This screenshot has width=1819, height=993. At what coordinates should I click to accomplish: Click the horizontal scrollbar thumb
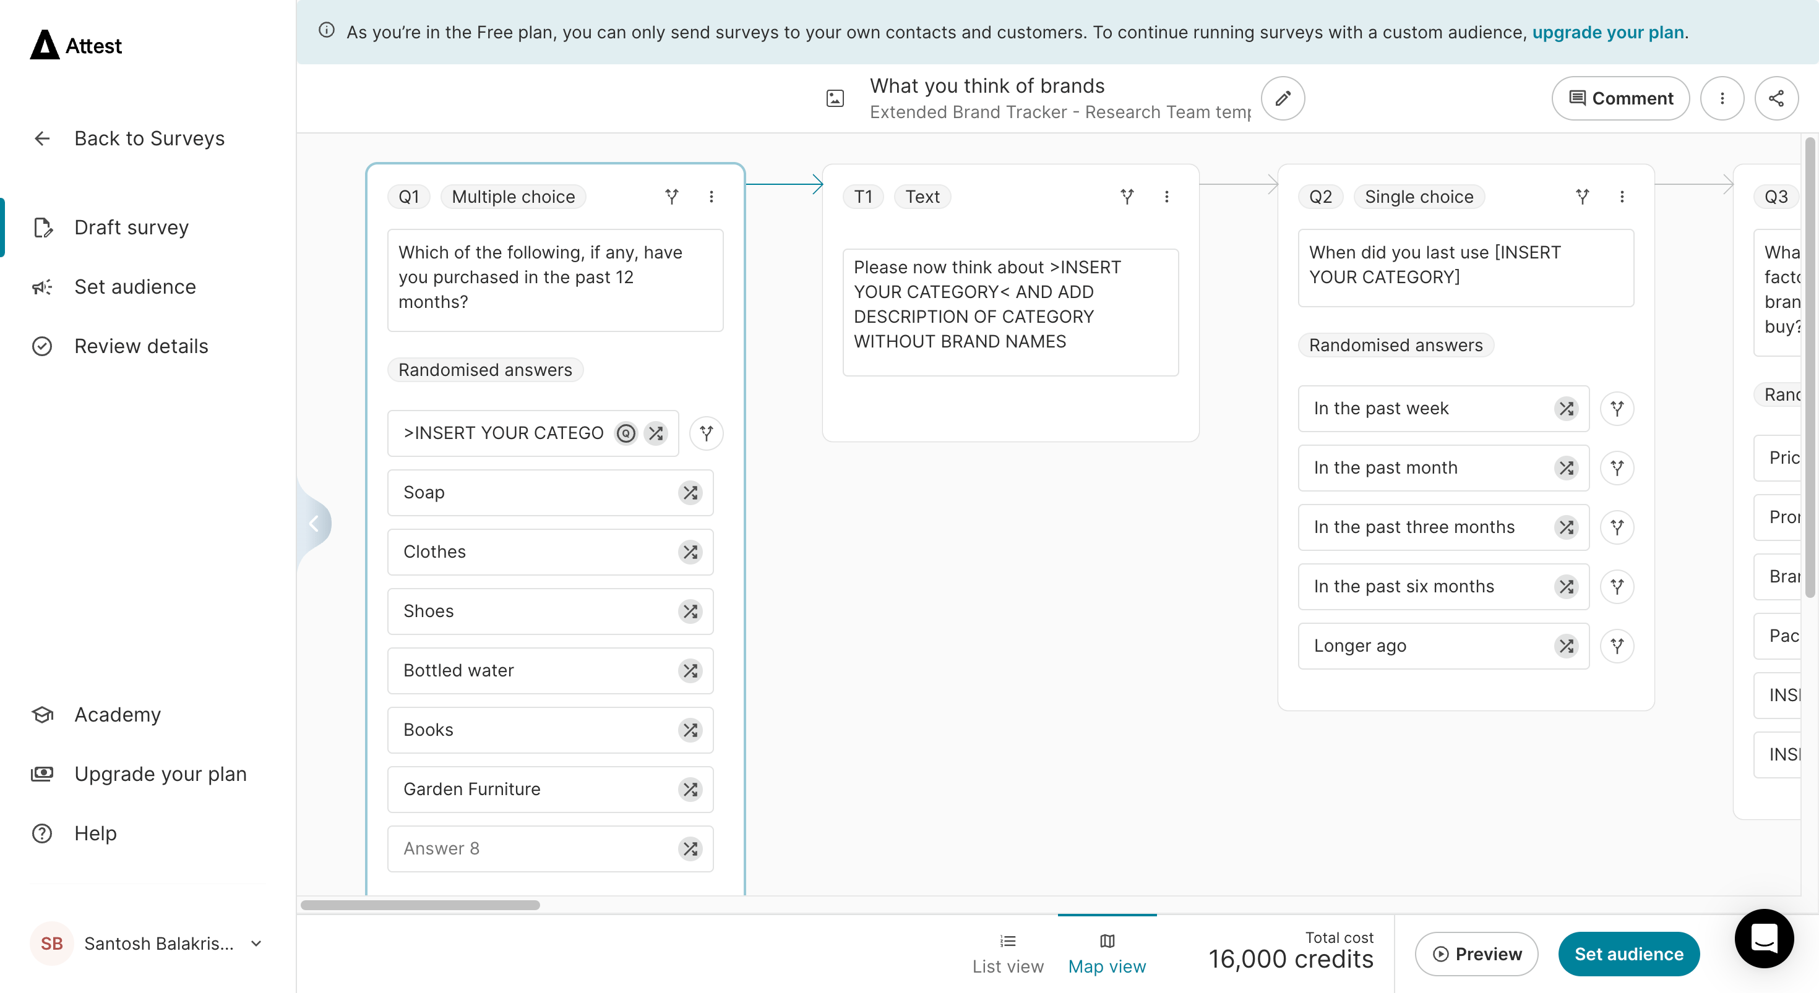[x=419, y=905]
